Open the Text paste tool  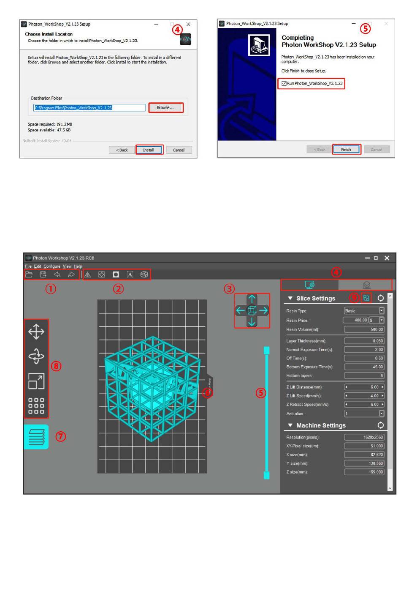(130, 274)
